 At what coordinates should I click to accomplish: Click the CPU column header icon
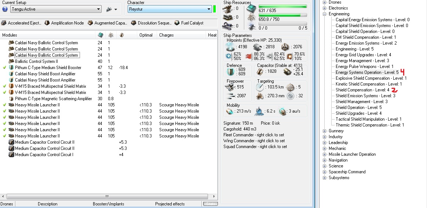coord(101,35)
